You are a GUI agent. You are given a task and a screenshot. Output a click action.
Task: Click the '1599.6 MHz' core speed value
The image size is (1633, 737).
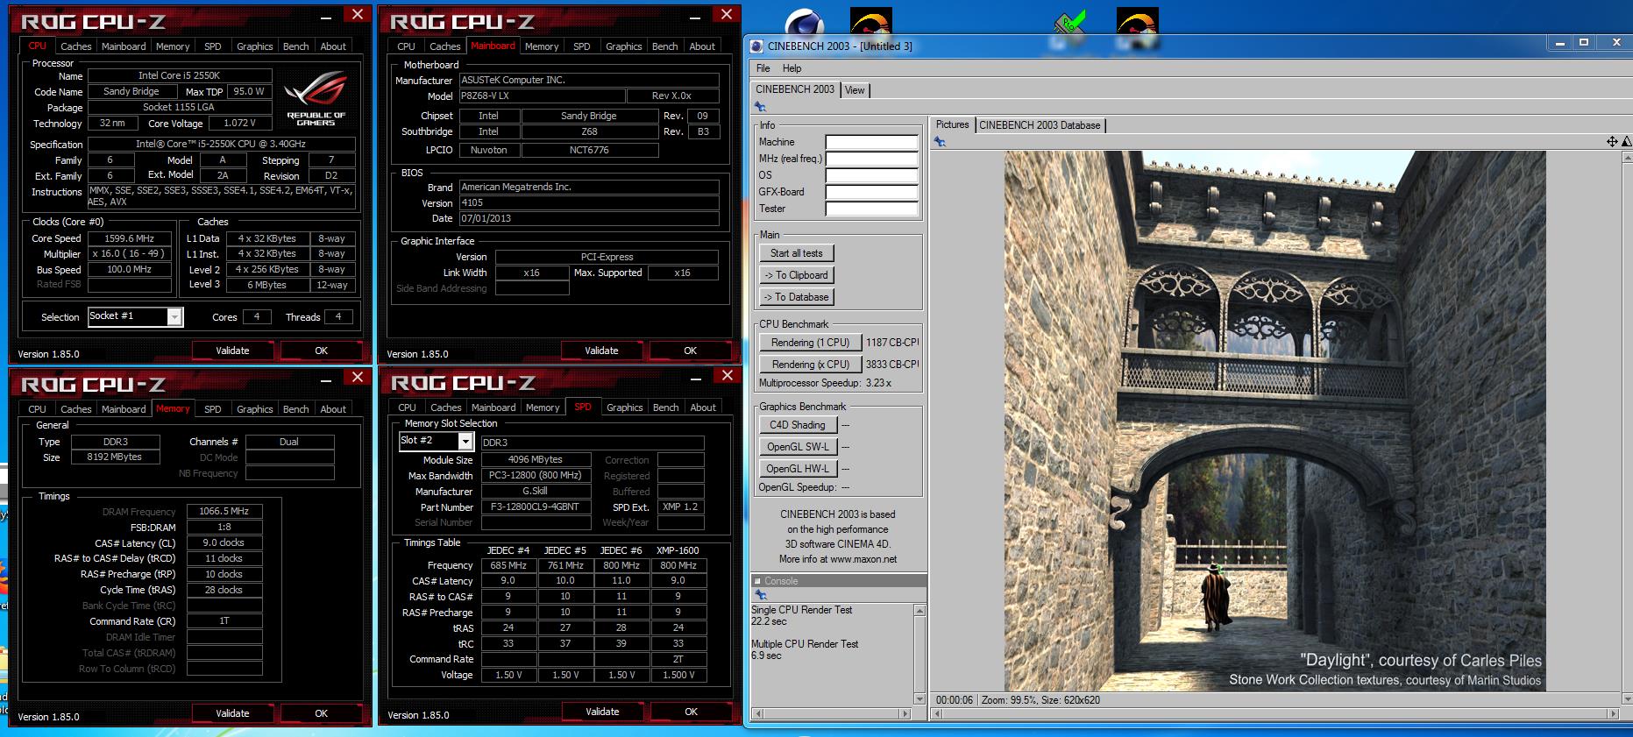coord(130,238)
